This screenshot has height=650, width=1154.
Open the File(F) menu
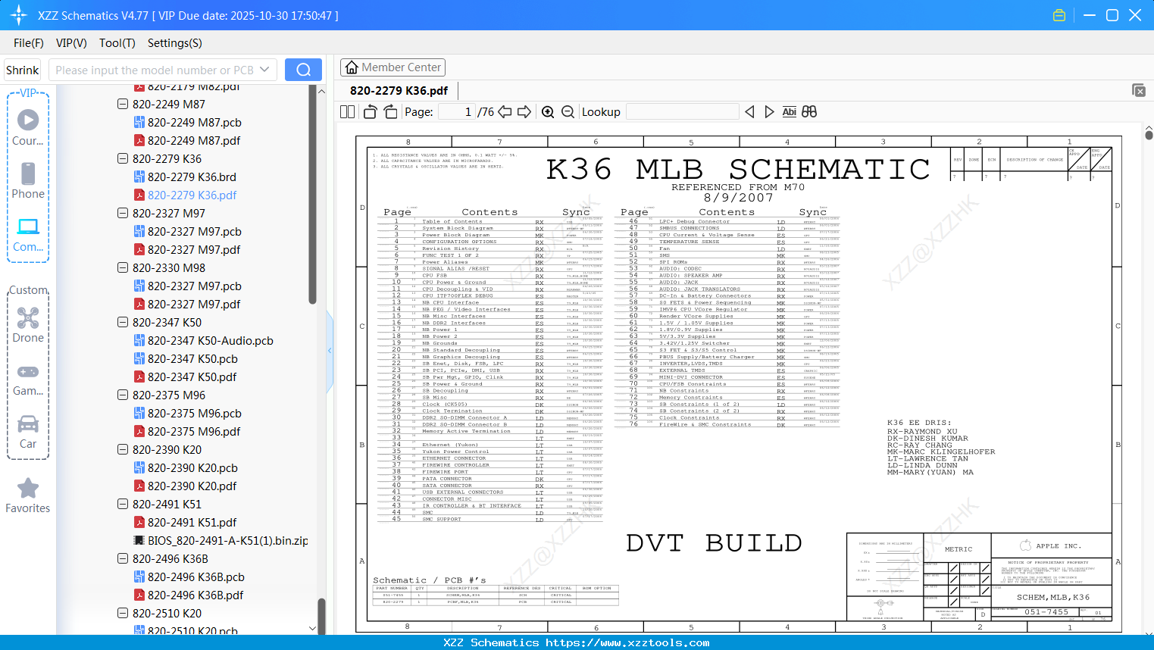[29, 43]
